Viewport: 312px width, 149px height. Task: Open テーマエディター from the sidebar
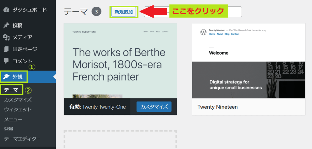click(22, 139)
